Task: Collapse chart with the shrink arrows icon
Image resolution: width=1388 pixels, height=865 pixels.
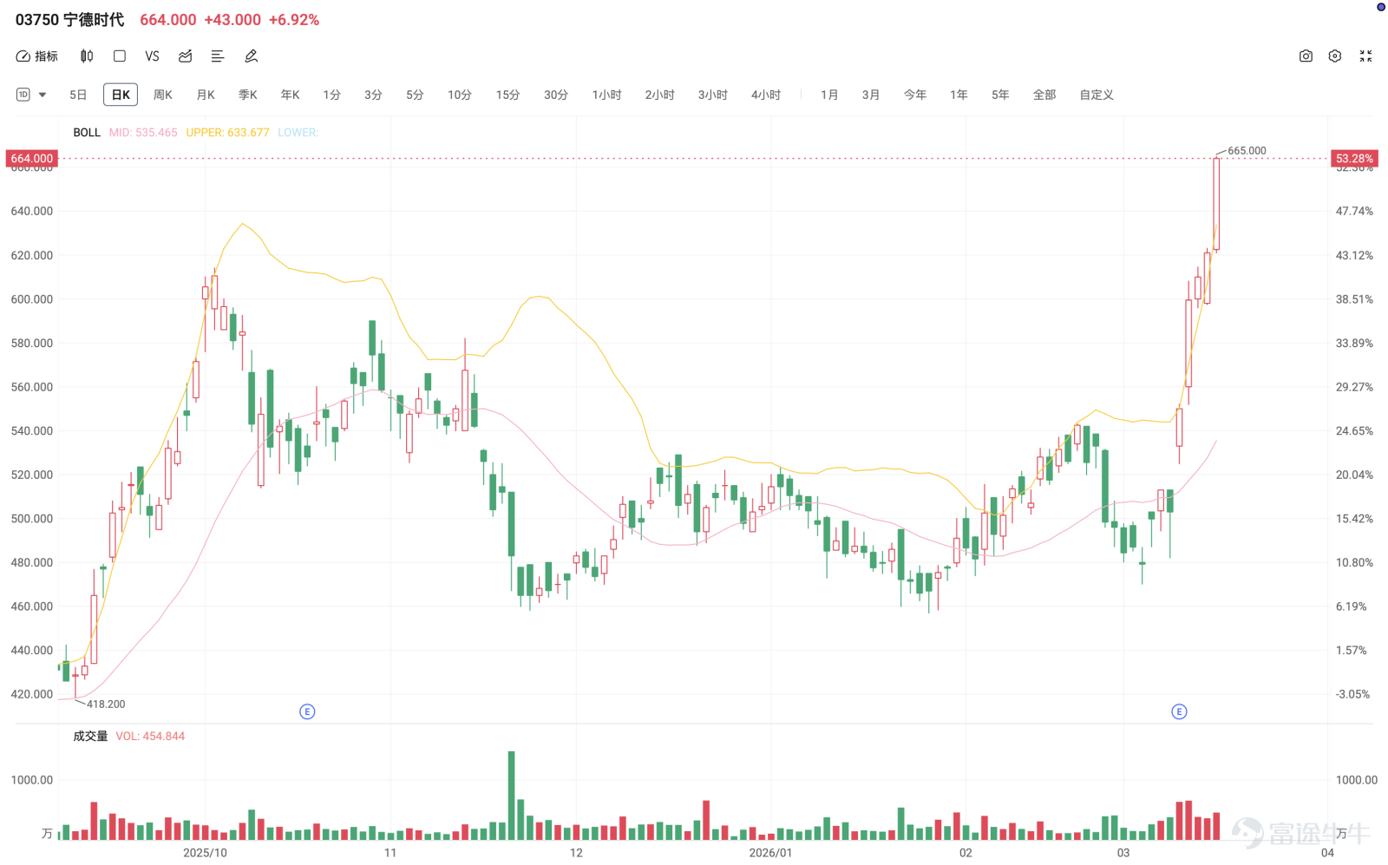Action: point(1365,56)
